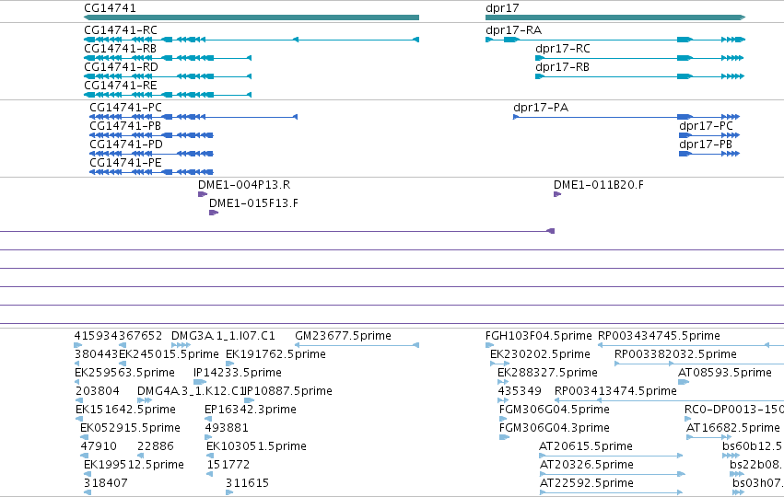Click the dpr17-RA transcript label
The width and height of the screenshot is (784, 497).
513,30
